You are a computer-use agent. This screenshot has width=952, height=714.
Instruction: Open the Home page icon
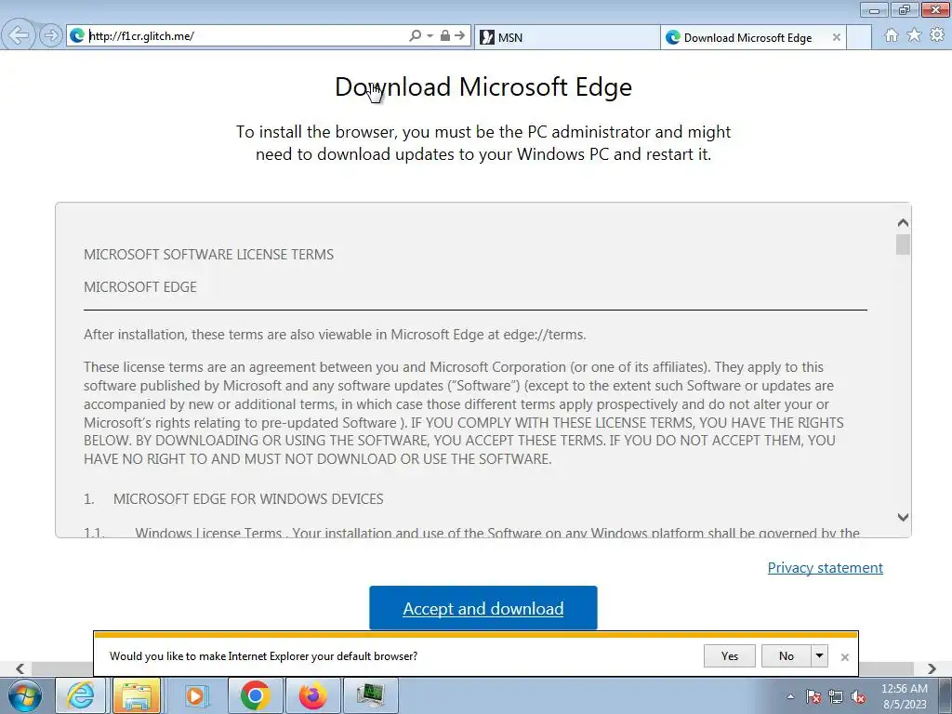[892, 35]
